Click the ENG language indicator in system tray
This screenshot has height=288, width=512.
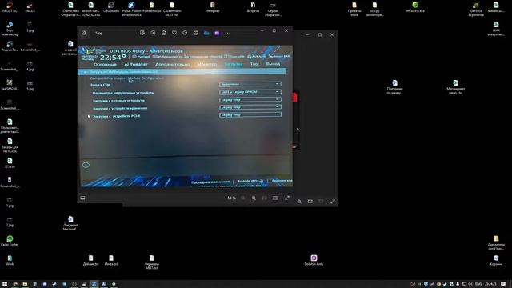[x=478, y=284]
